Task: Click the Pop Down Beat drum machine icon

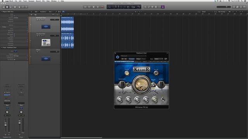Action: click(46, 43)
